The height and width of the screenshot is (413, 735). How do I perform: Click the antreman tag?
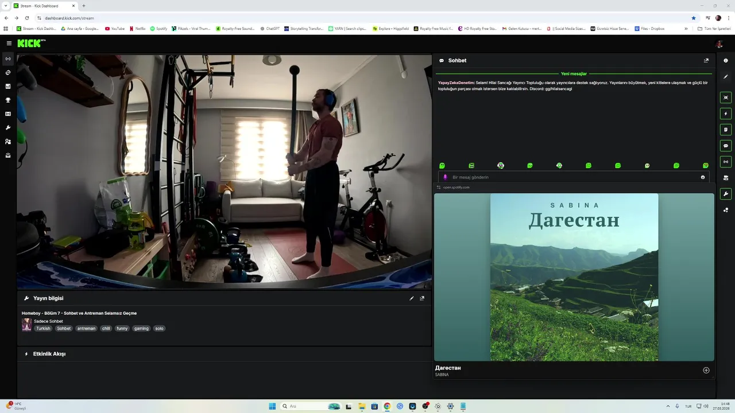tap(86, 329)
